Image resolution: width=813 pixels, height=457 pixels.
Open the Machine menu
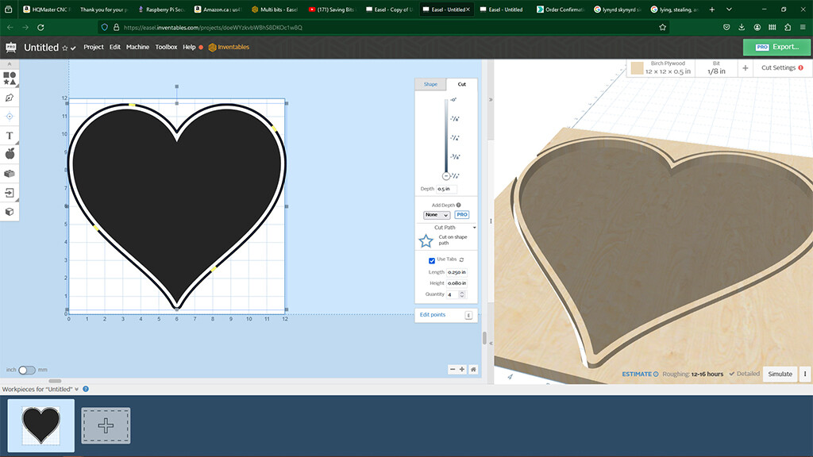point(137,47)
